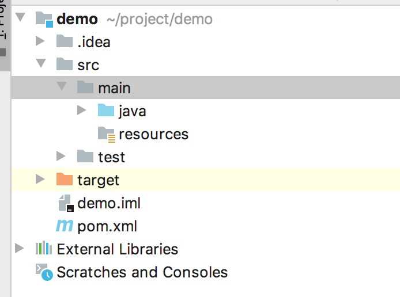Click the External Libraries bar-chart icon
This screenshot has width=400, height=297.
44,248
